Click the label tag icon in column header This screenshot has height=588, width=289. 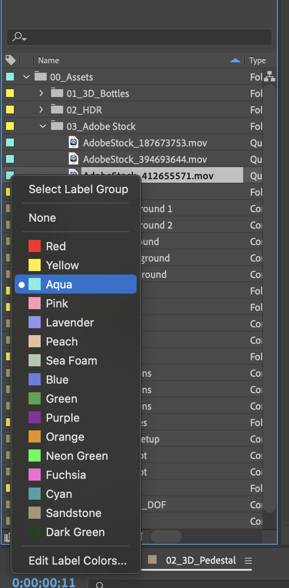click(x=11, y=60)
